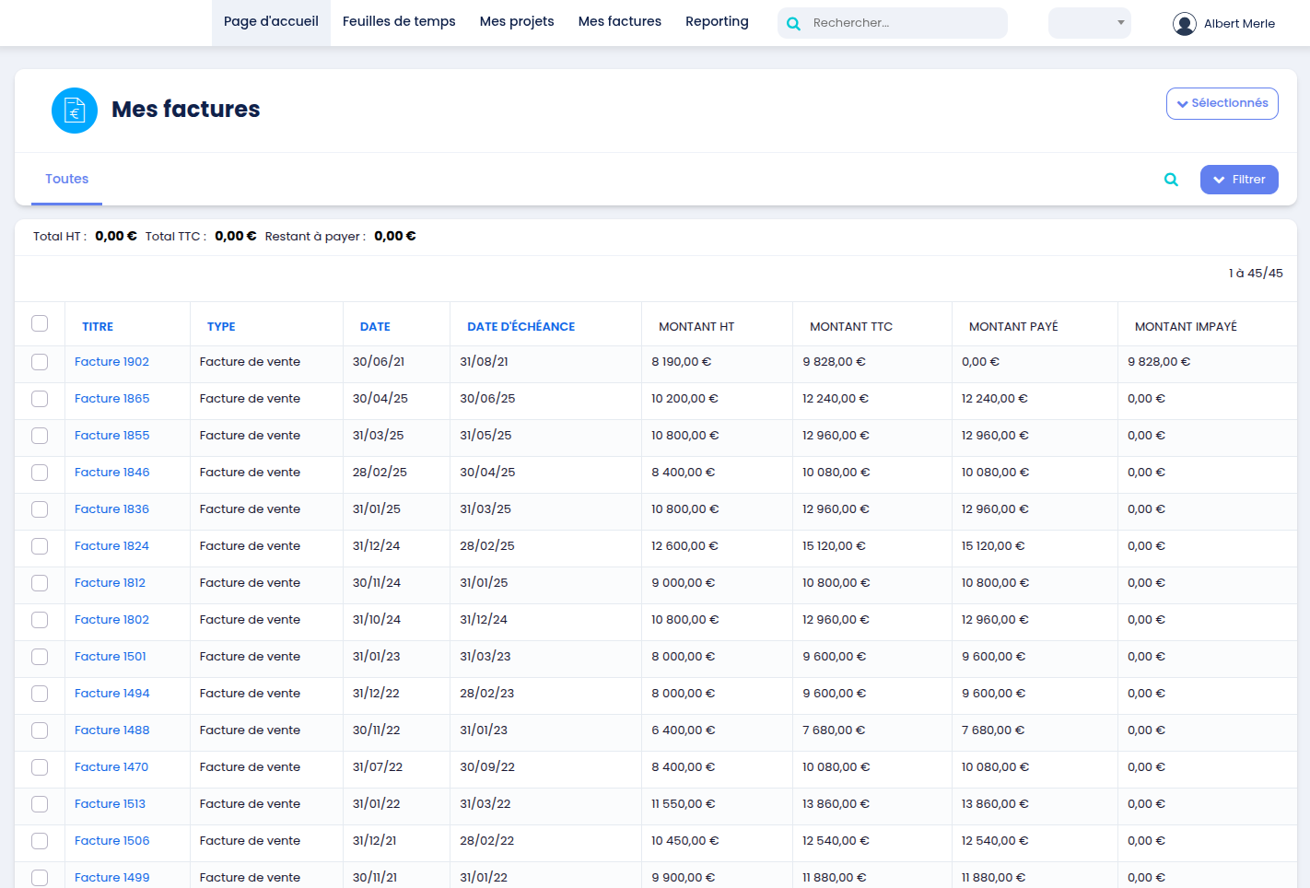Select the checkbox next to Facture 1846

pos(40,473)
